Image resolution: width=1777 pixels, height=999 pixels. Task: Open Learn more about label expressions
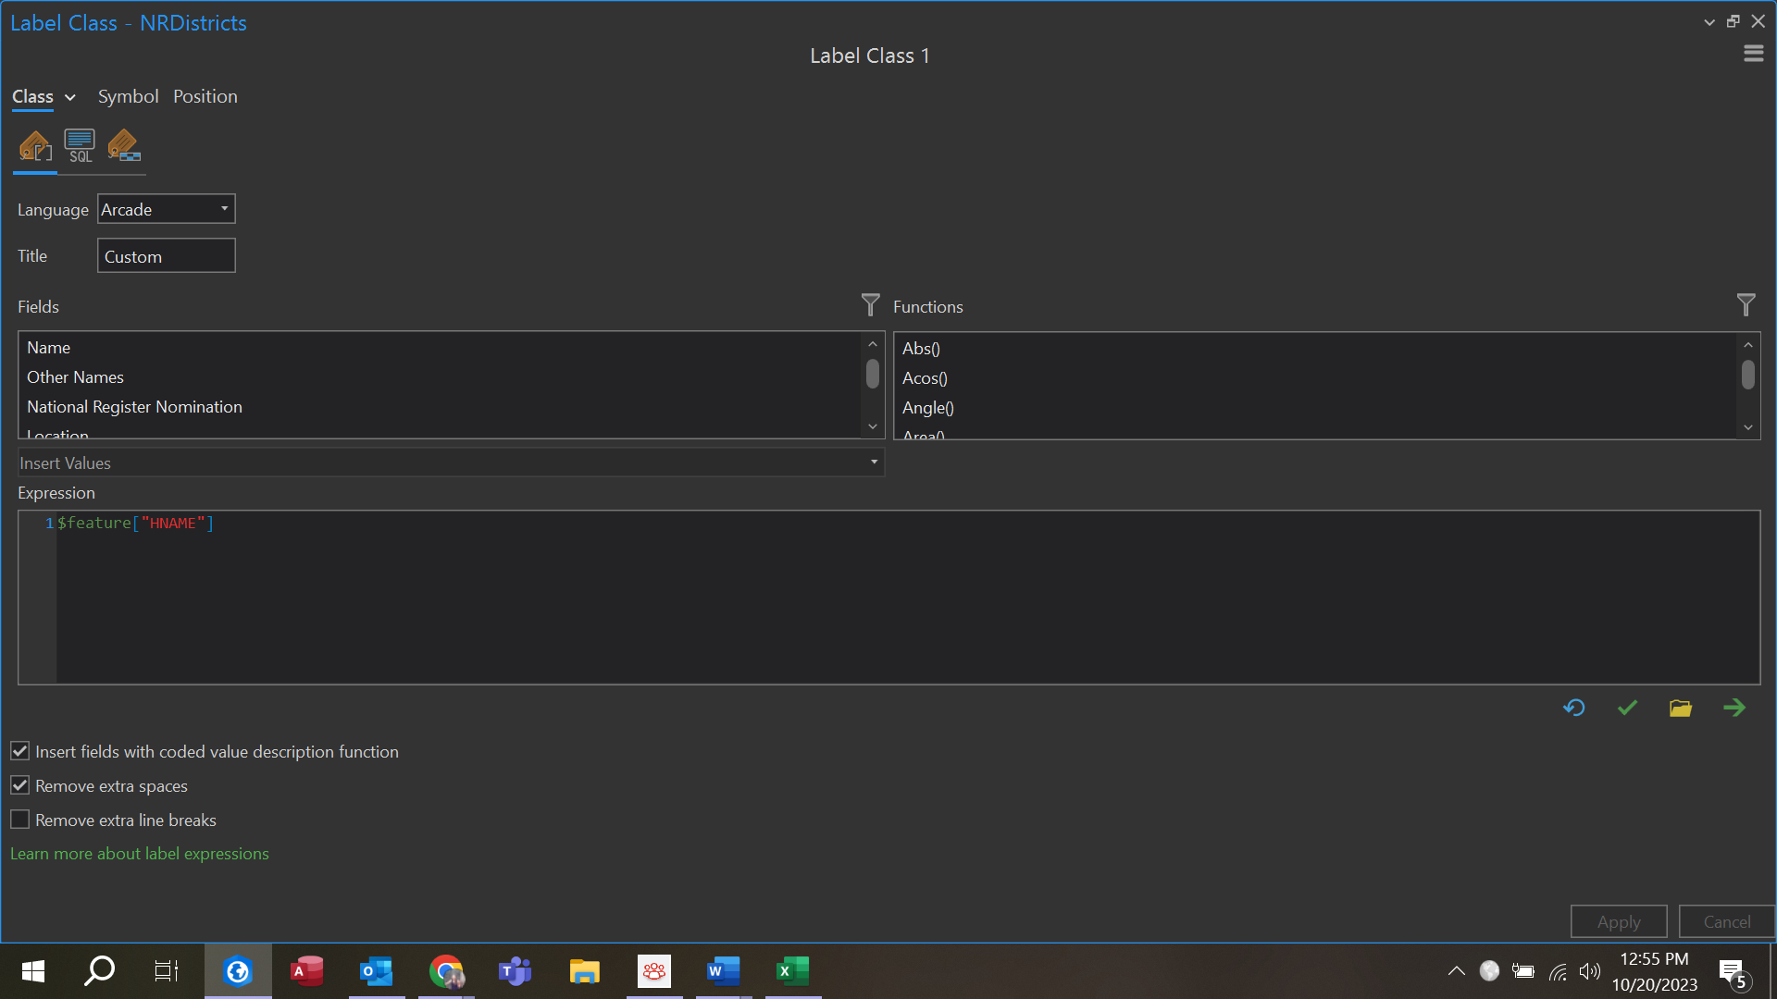point(139,853)
